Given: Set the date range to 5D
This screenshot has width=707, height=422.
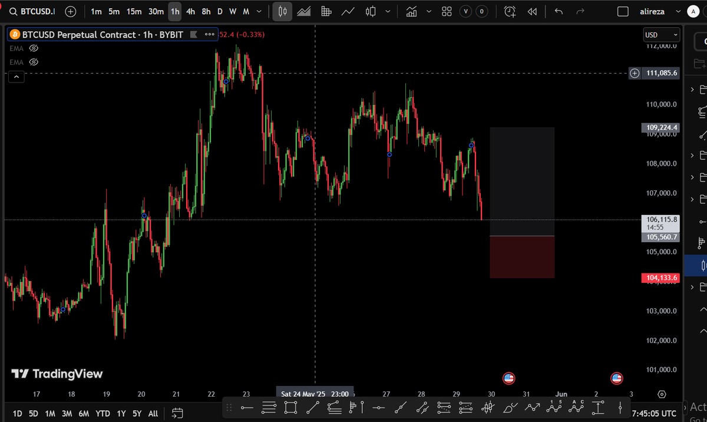Looking at the screenshot, I should pos(34,413).
